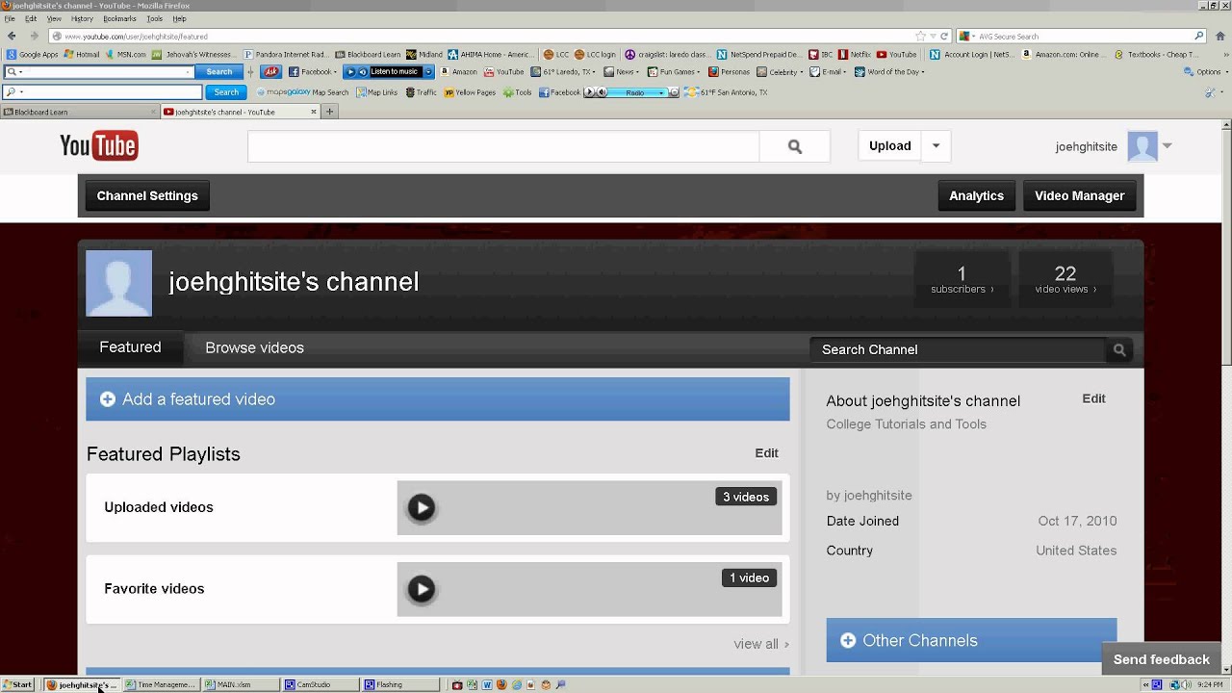This screenshot has width=1232, height=693.
Task: Open the Firefox File menu
Action: 10,18
